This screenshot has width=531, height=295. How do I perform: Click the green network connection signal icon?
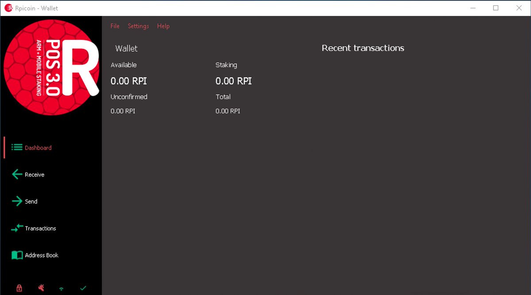[62, 289]
